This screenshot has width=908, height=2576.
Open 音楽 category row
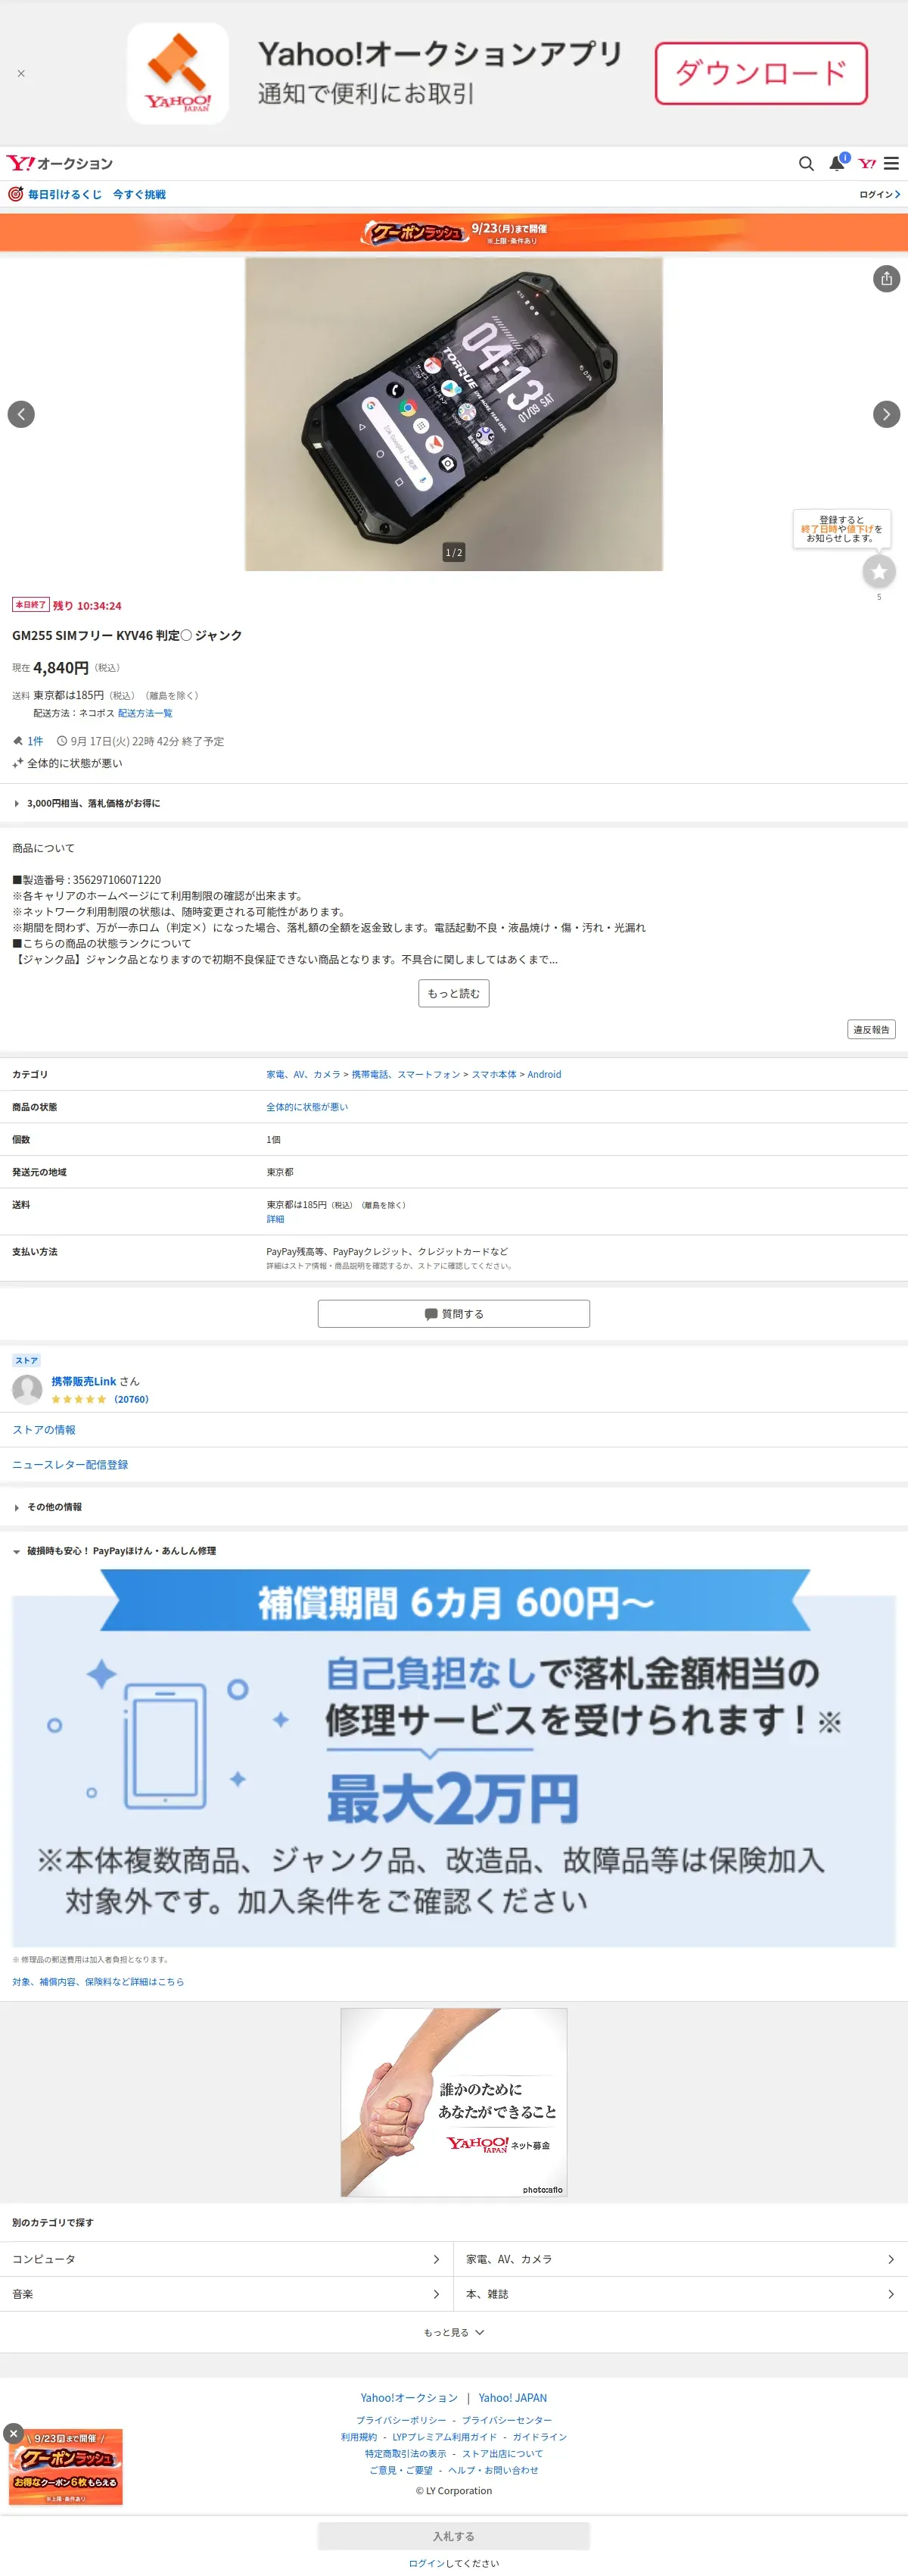(227, 2294)
